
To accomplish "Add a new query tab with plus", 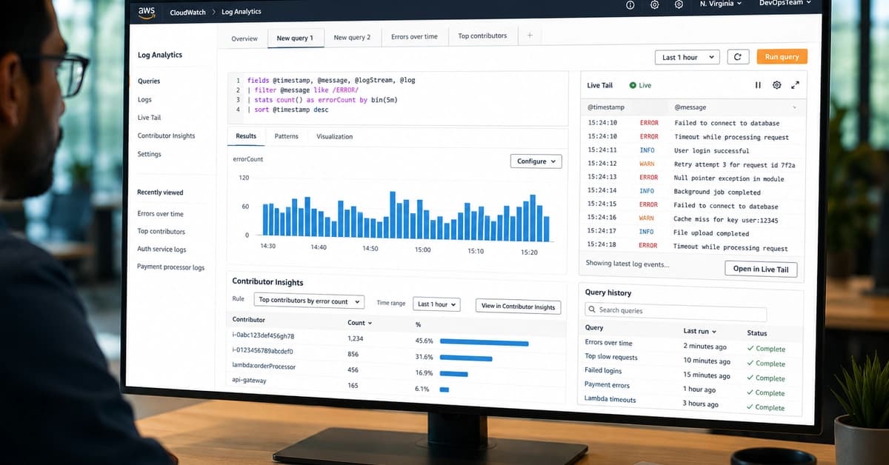I will coord(530,36).
